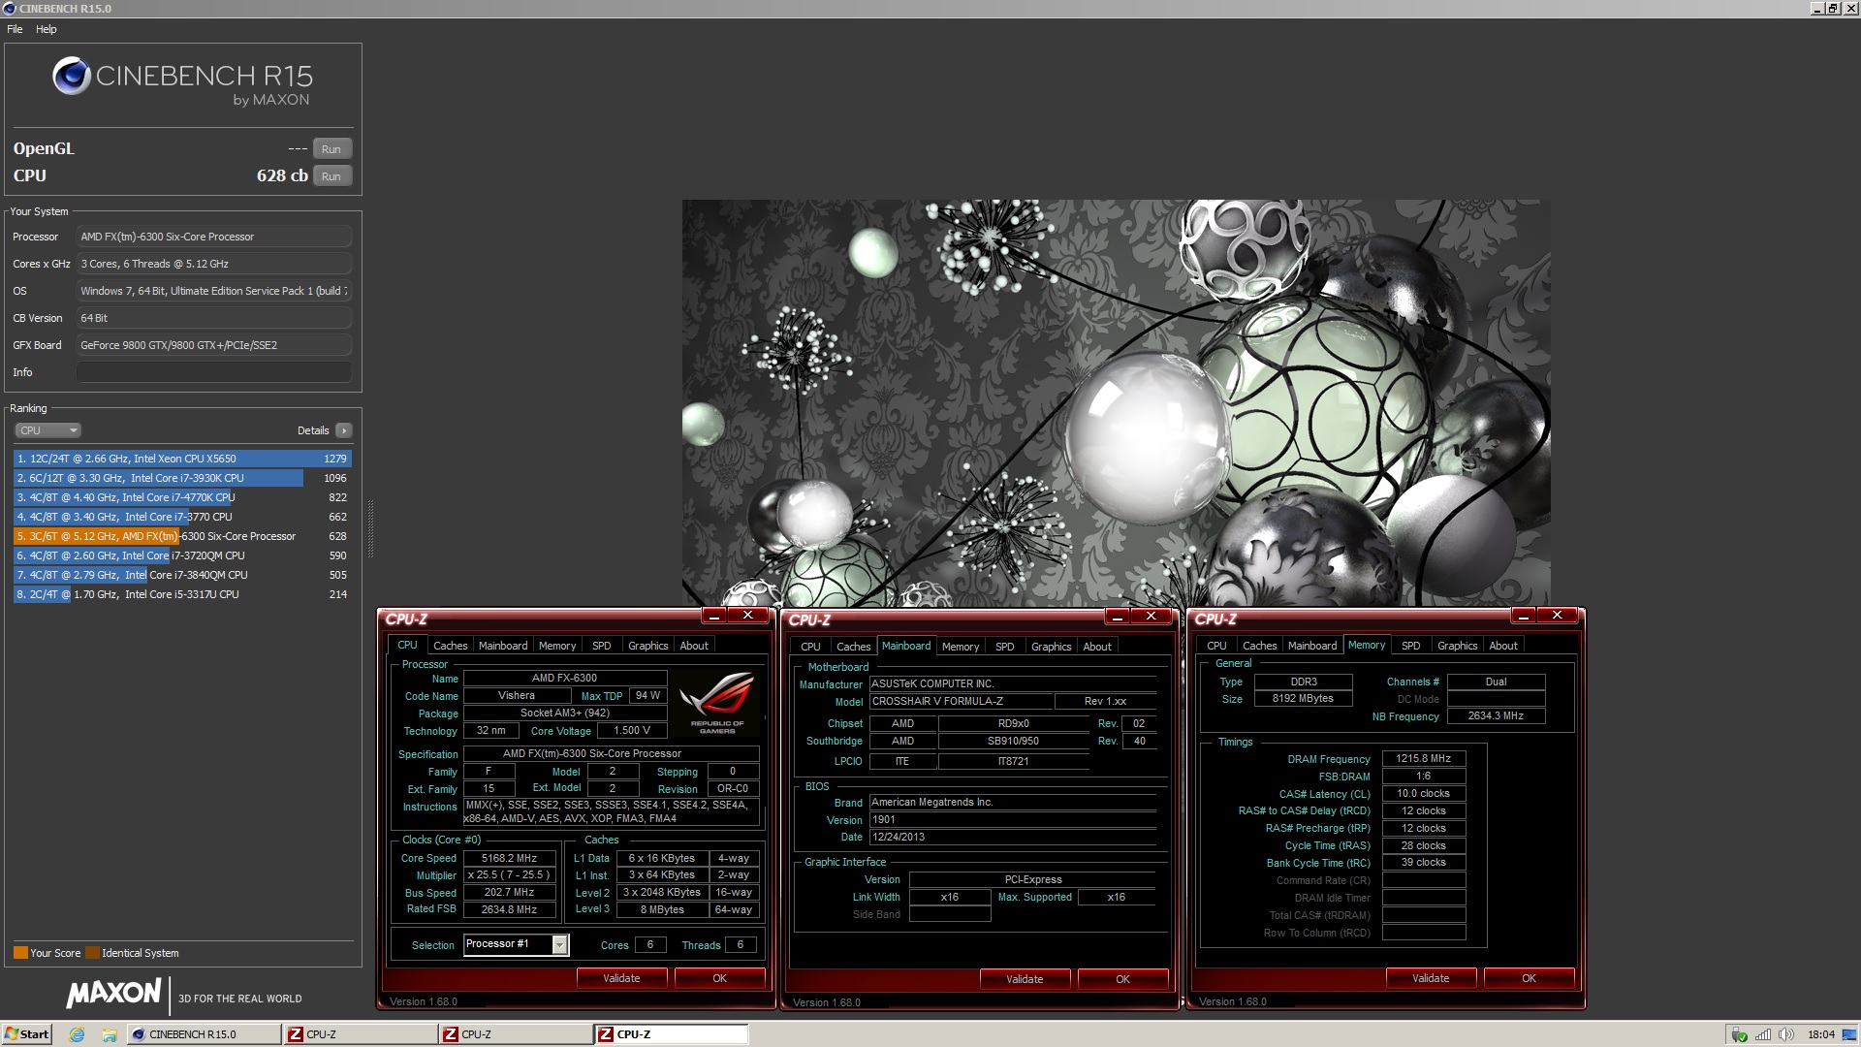Switch to active third CPU-Z taskbar button
The height and width of the screenshot is (1047, 1861).
(671, 1034)
